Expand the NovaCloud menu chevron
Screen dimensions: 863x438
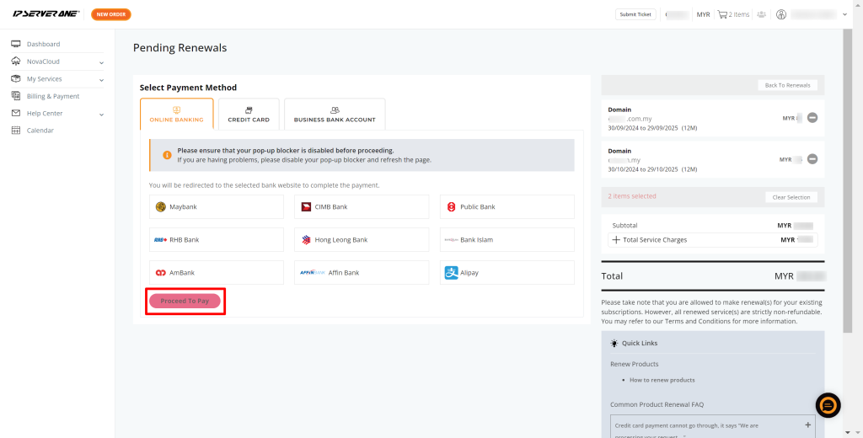click(101, 62)
